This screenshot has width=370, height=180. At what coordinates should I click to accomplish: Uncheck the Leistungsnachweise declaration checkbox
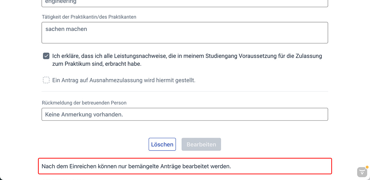[x=46, y=56]
